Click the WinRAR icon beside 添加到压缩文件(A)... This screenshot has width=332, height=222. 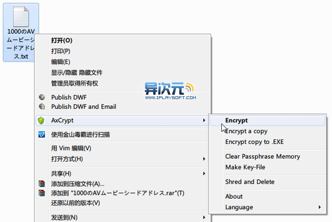[x=41, y=183]
